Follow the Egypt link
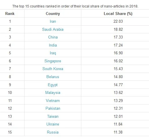Viewport: 149px width, 139px height. click(x=53, y=85)
